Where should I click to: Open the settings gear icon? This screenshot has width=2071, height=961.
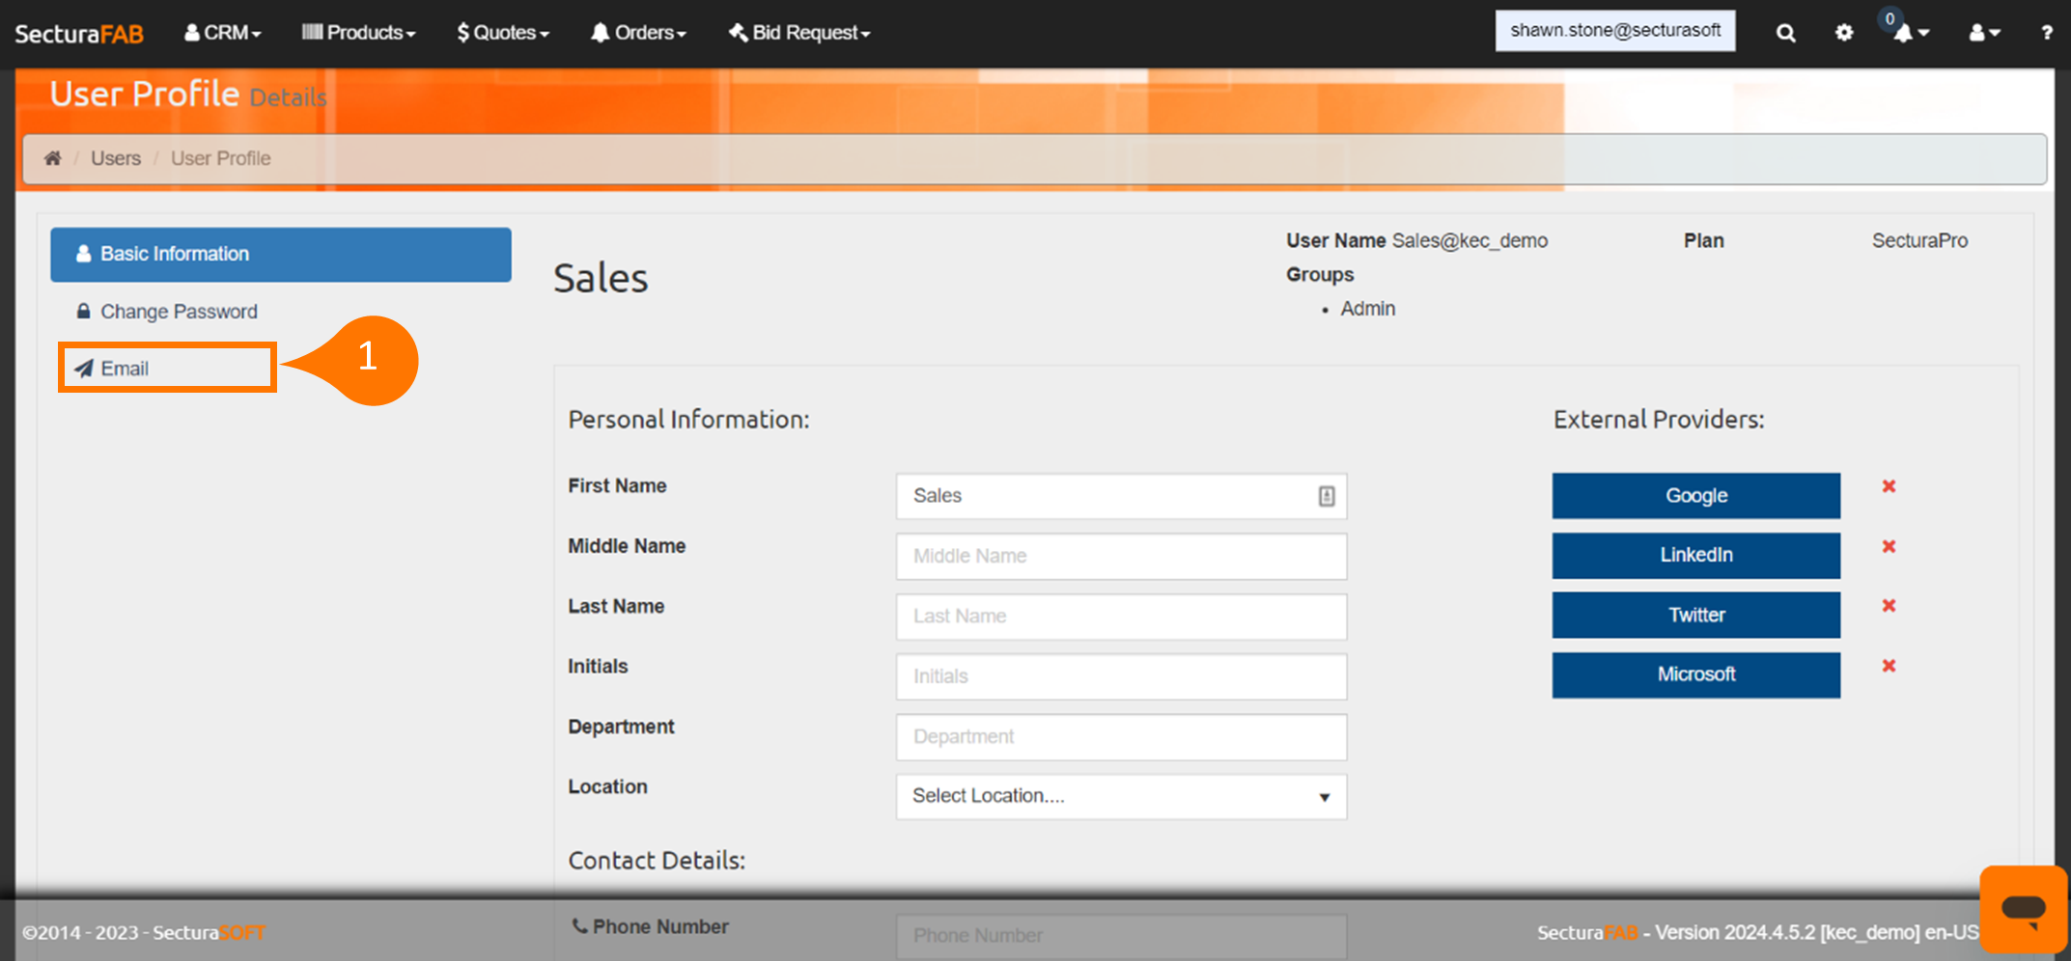[1843, 33]
